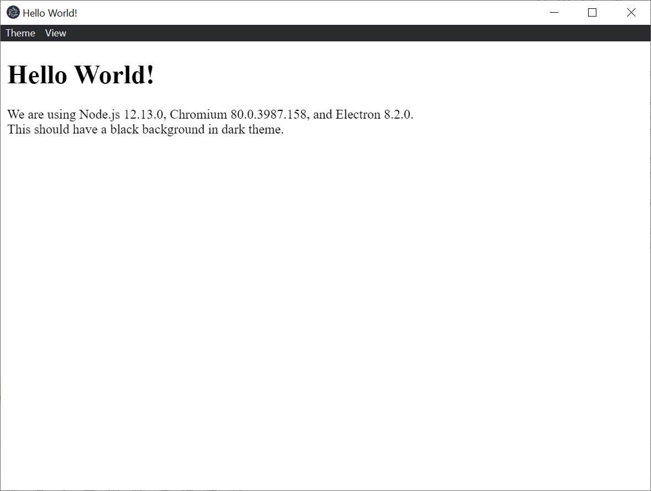This screenshot has width=651, height=491.
Task: Maximize the Hello World! window
Action: 593,13
